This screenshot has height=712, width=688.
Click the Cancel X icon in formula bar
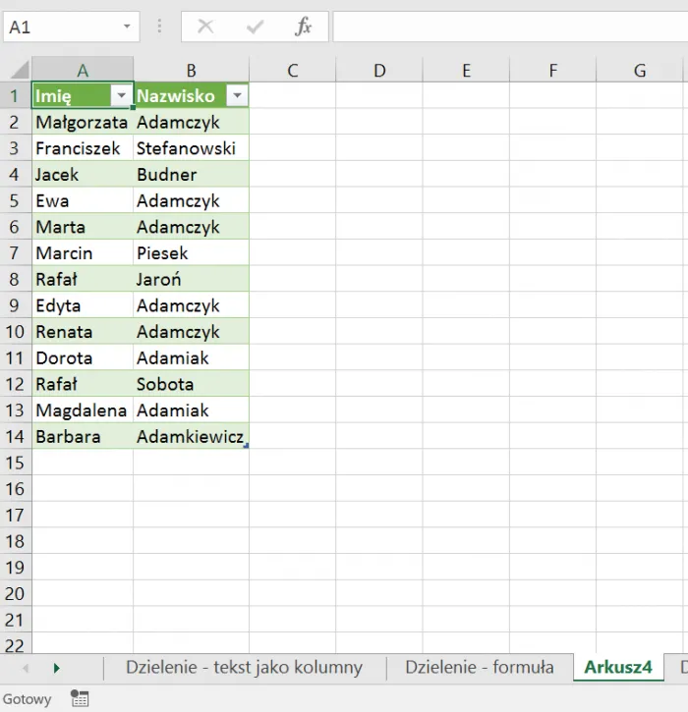[205, 27]
